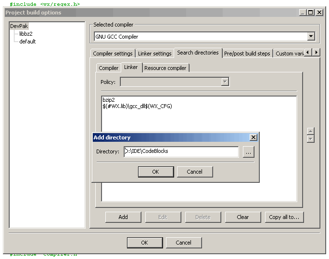Close the Add directory dialog
This screenshot has width=329, height=259.
click(253, 137)
